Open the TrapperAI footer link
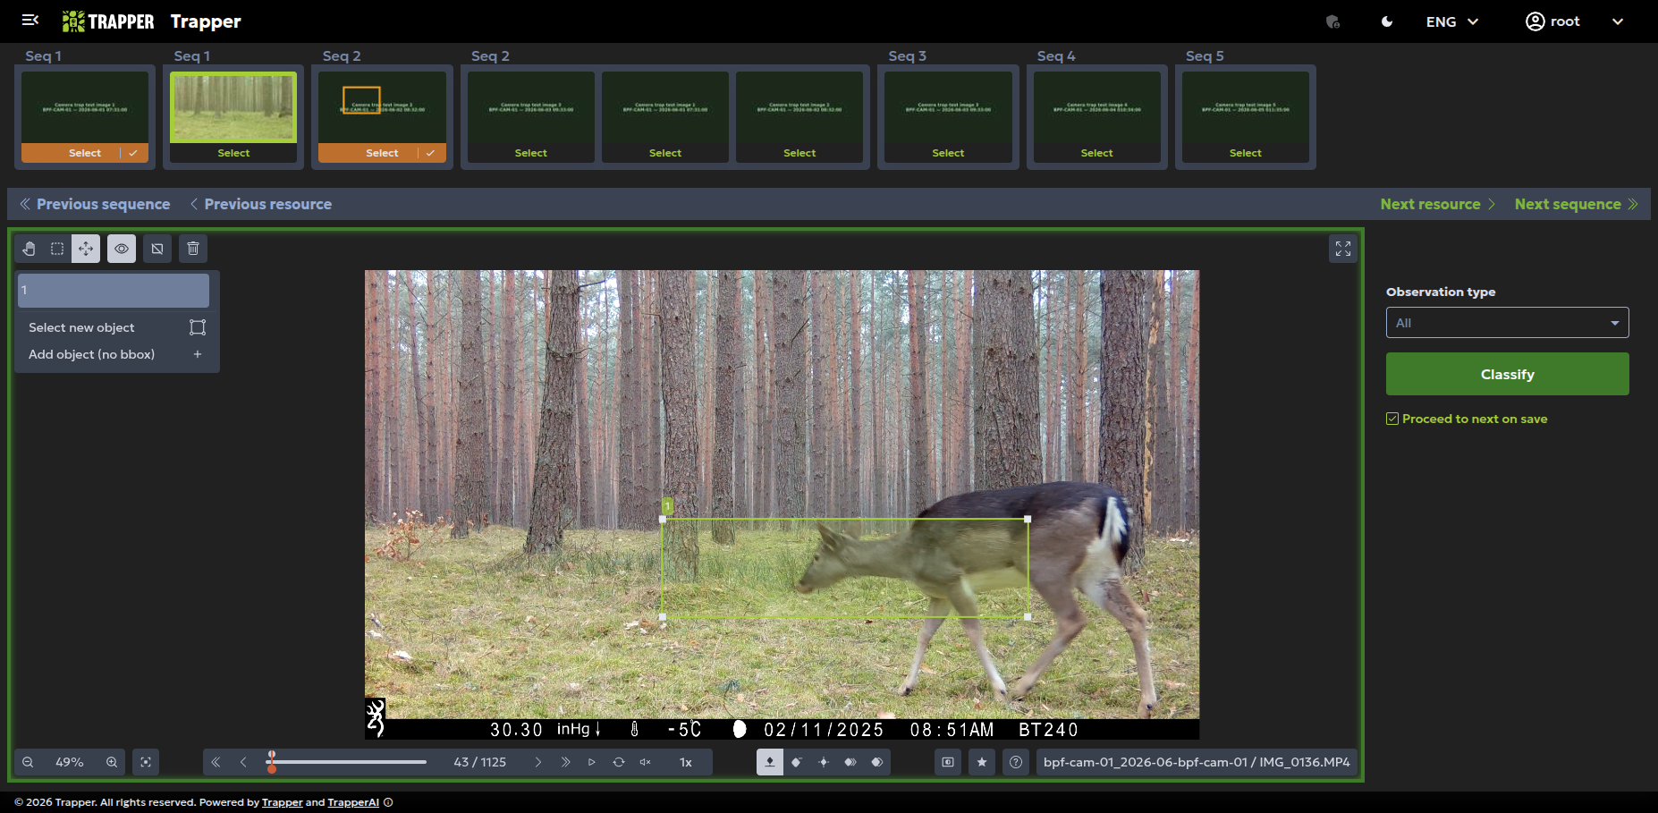1658x813 pixels. tap(353, 802)
